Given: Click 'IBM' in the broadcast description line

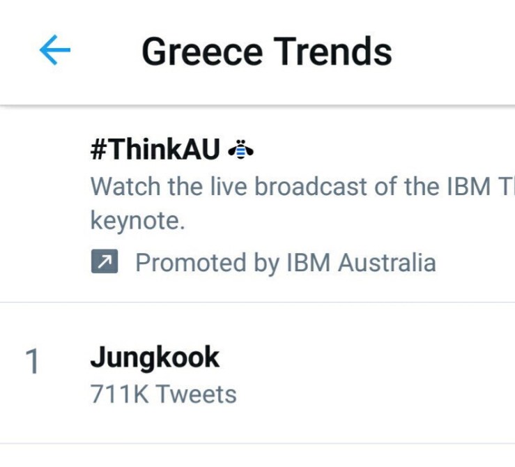Looking at the screenshot, I should (459, 187).
